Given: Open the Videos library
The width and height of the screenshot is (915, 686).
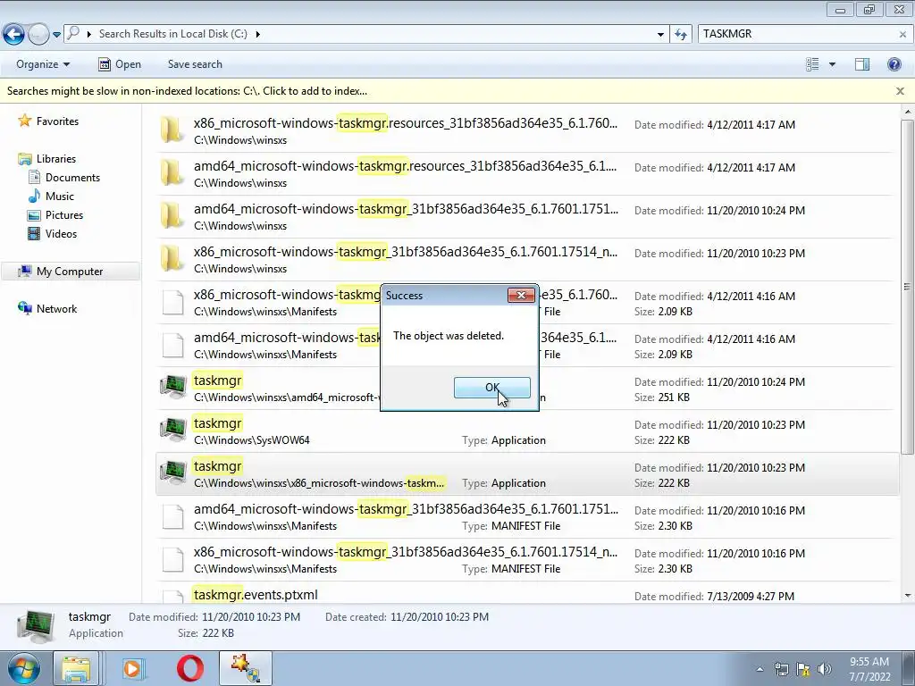Looking at the screenshot, I should (x=62, y=233).
